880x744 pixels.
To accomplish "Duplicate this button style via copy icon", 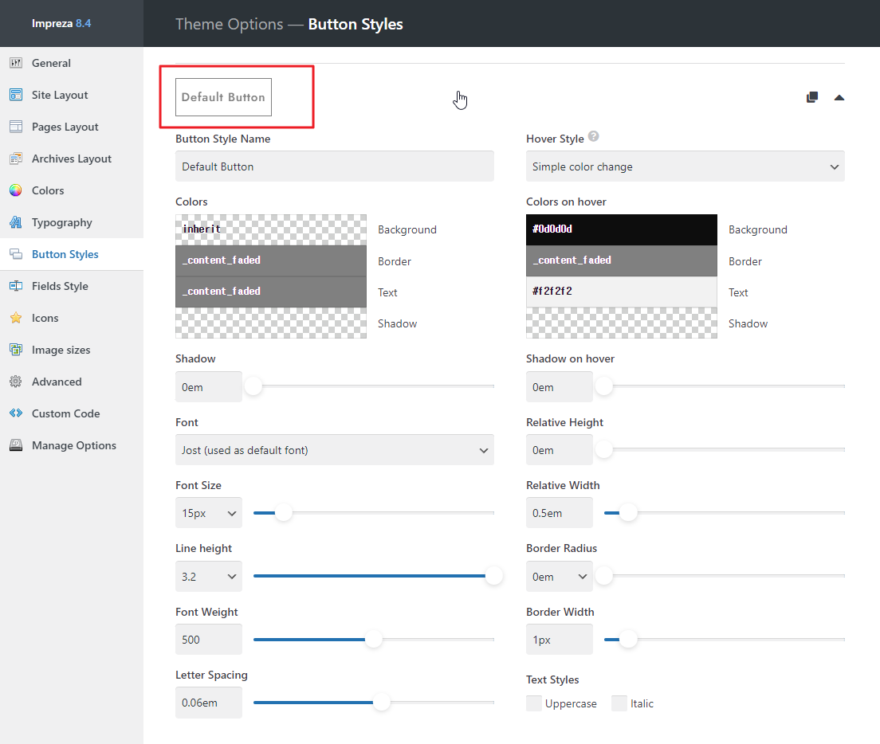I will coord(812,97).
